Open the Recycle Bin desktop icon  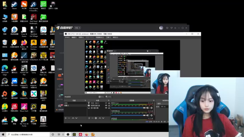point(5,44)
